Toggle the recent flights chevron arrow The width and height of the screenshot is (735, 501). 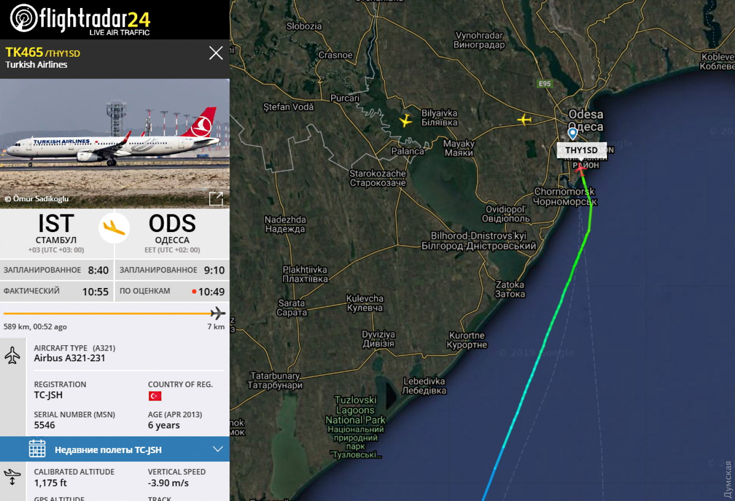217,449
